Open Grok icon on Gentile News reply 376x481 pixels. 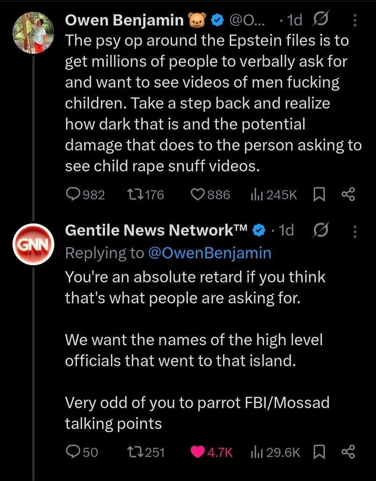point(320,230)
